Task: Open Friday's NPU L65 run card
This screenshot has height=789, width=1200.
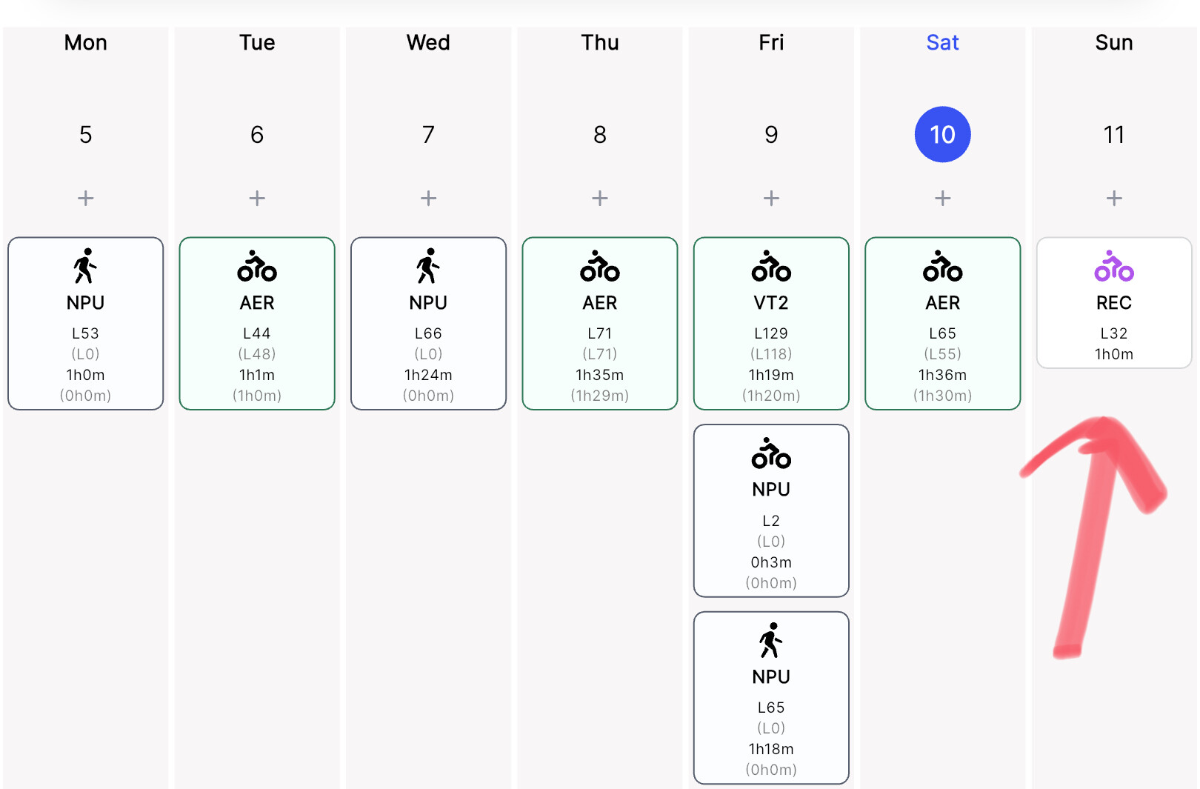Action: tap(771, 698)
